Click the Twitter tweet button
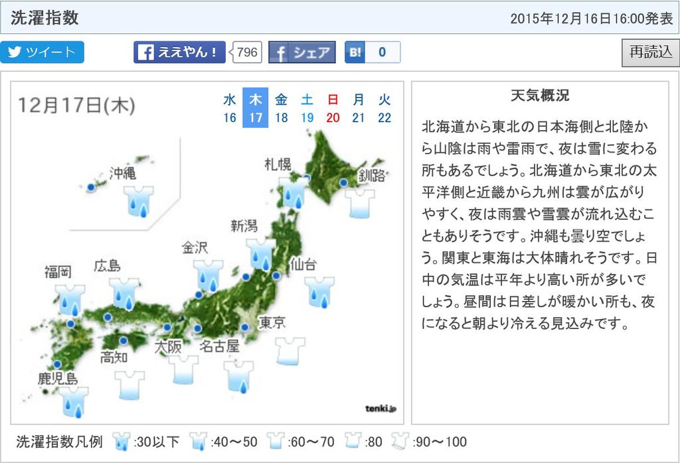Viewport: 680px width, 463px height. point(42,52)
